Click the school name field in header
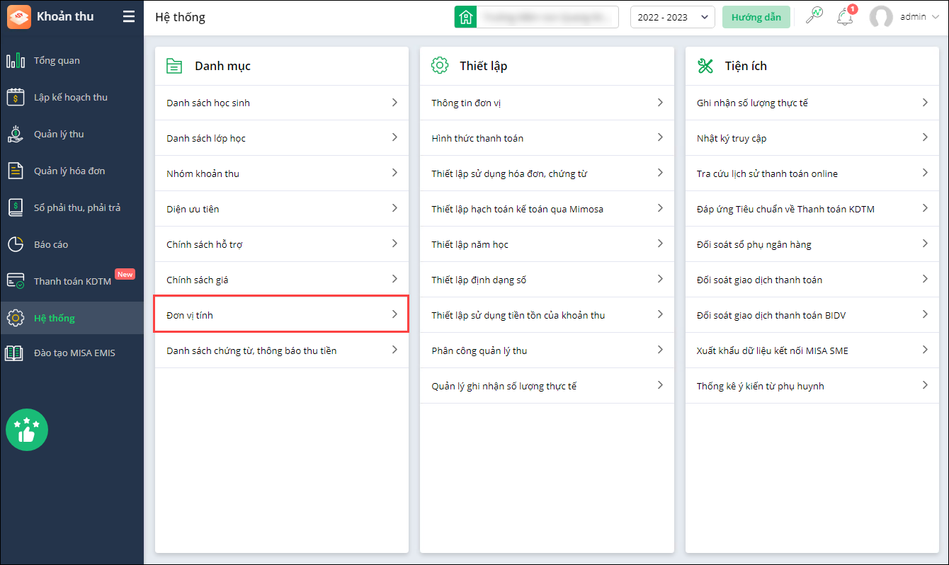949x565 pixels. tap(547, 17)
